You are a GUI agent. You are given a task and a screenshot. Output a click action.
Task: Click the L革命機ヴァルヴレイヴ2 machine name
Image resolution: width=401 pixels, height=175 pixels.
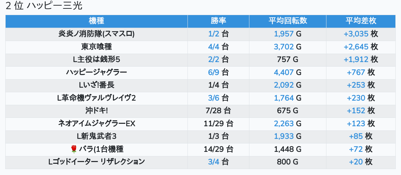(96, 98)
